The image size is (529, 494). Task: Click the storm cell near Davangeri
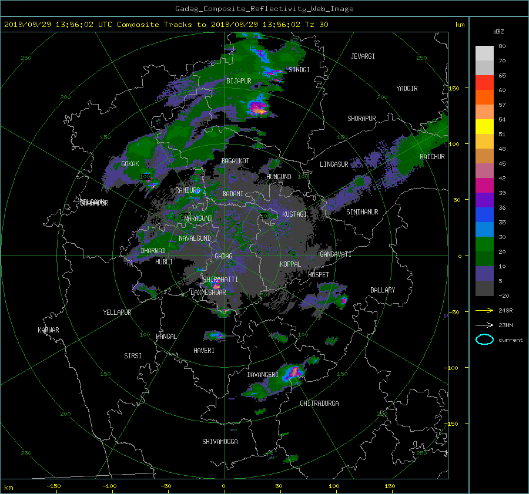(x=293, y=373)
